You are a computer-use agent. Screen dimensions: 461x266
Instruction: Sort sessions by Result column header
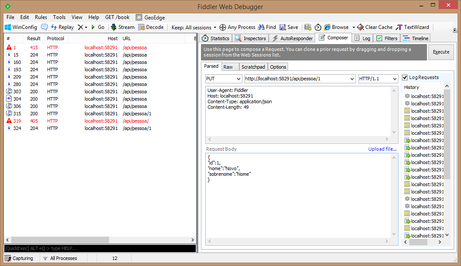34,38
